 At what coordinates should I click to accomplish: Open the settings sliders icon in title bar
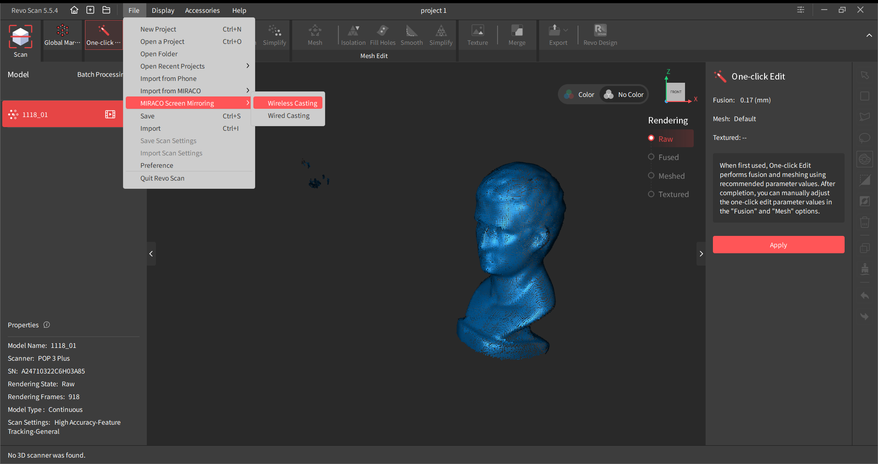[x=801, y=10]
